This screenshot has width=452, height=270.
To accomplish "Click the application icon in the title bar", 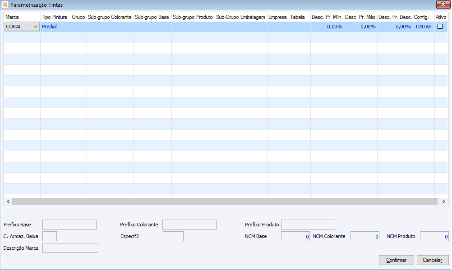I will coord(5,4).
